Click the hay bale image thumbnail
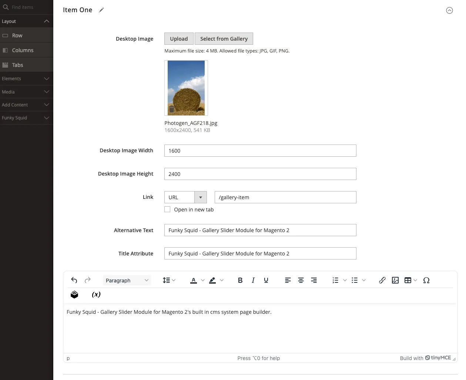The height and width of the screenshot is (380, 466). [x=186, y=88]
